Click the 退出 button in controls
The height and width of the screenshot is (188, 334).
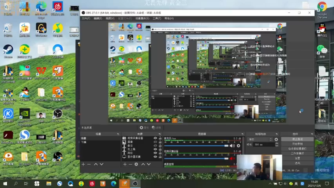pos(297,163)
